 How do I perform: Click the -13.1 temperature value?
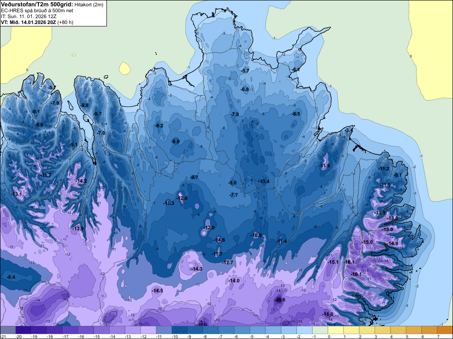pyautogui.click(x=16, y=194)
